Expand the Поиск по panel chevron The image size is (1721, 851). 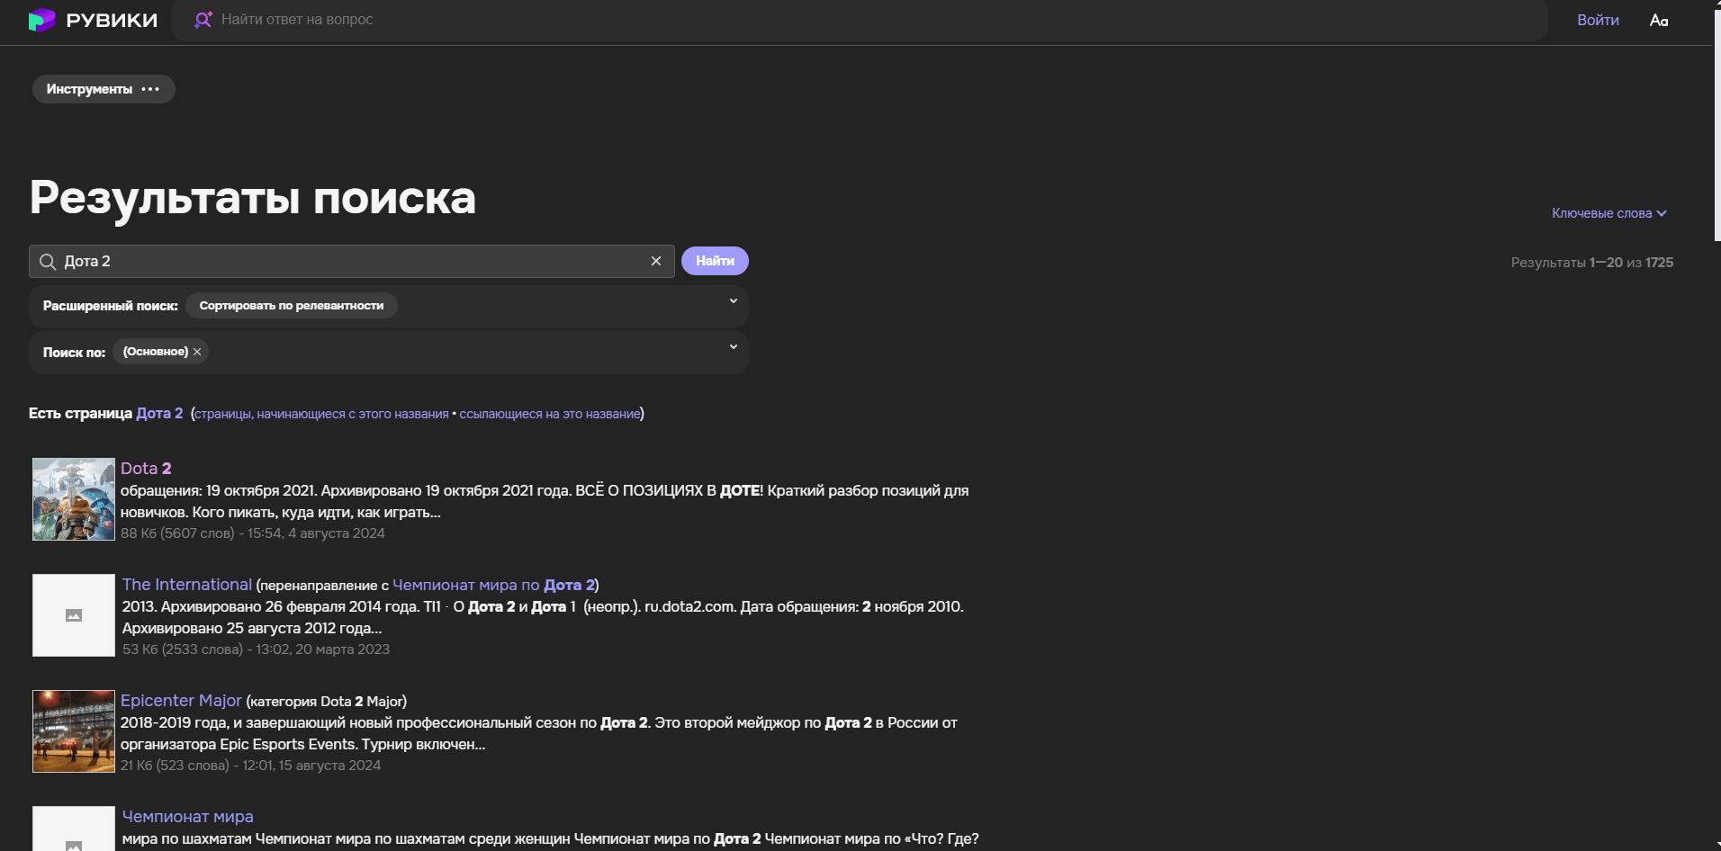(734, 347)
